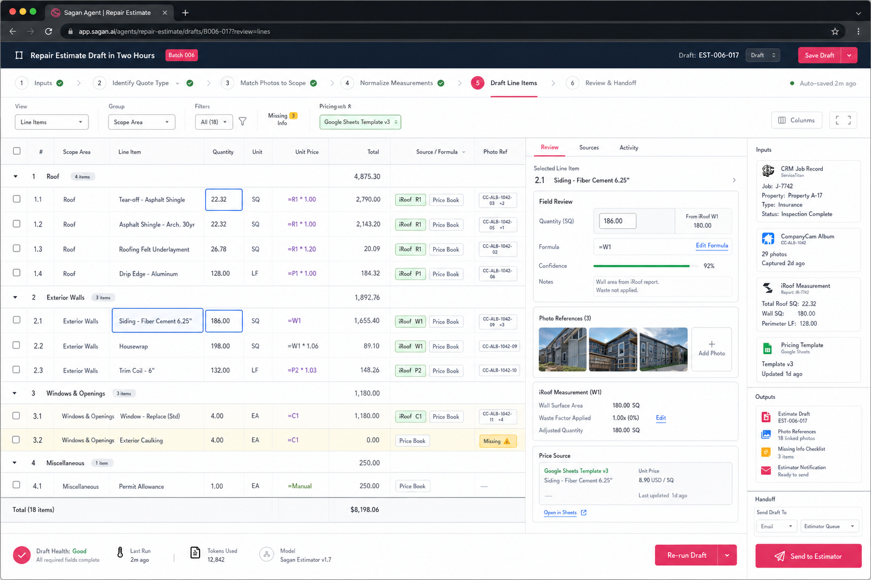This screenshot has width=871, height=580.
Task: Check row 2.1 Siding Fiber Cement
Action: (x=16, y=320)
